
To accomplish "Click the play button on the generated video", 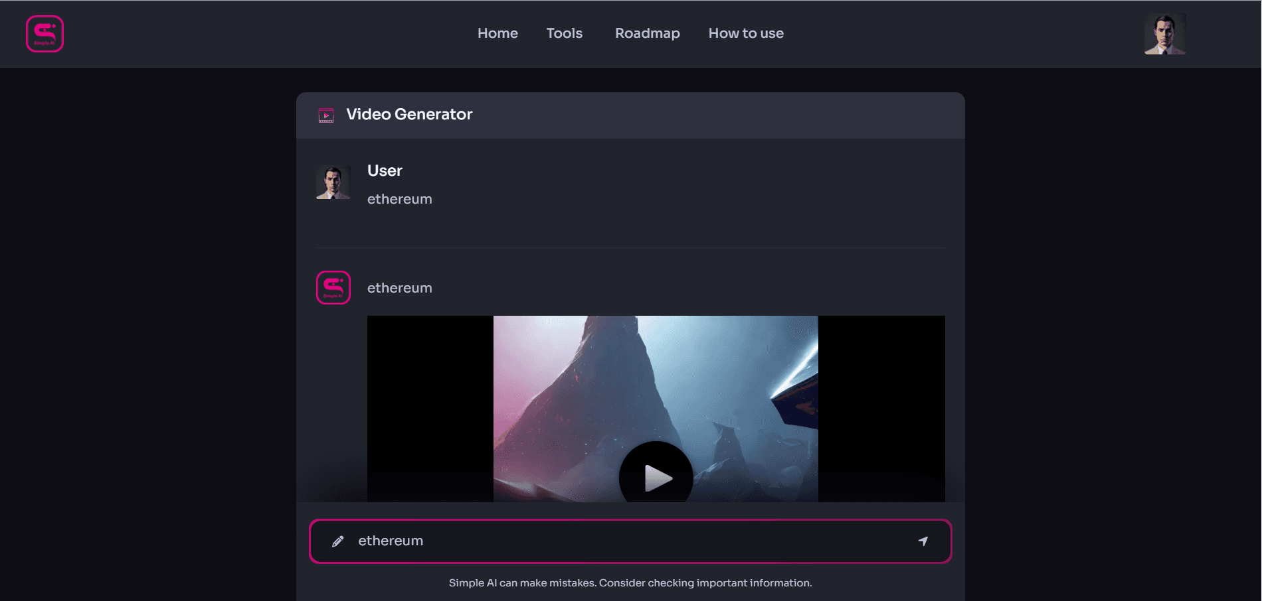I will point(656,478).
